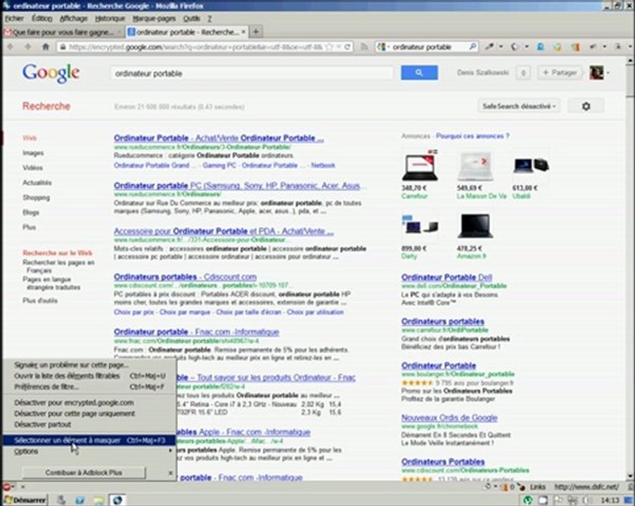
Task: Open Nouveaux Ordis de Google ad
Action: coord(449,417)
